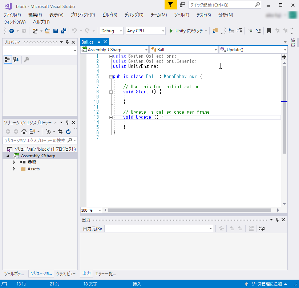Open the ビルド(B) menu
299x288 pixels.
pos(110,15)
